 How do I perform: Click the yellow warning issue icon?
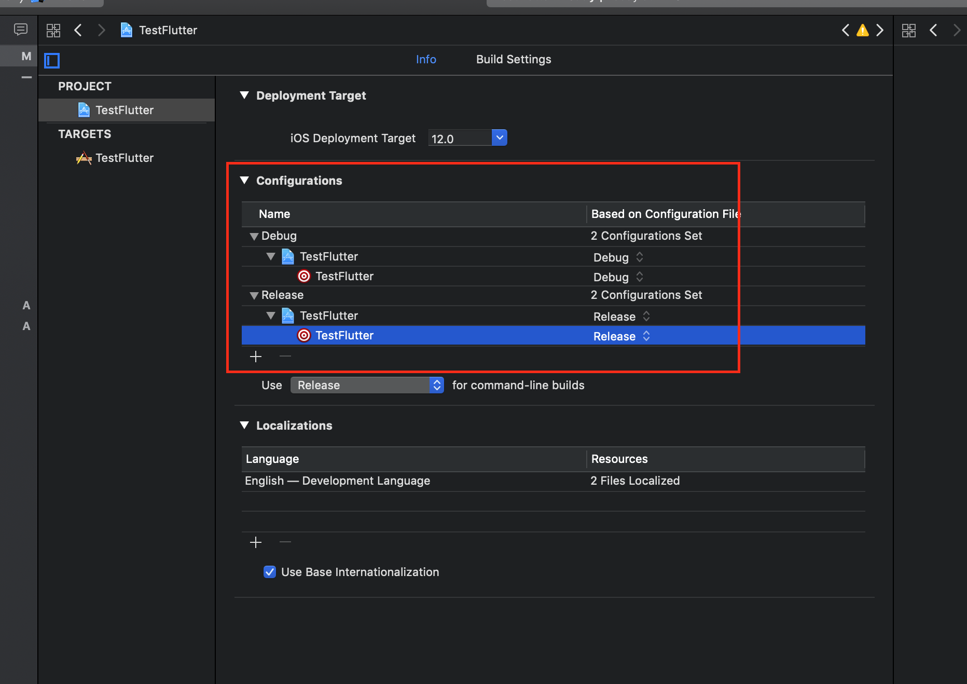click(863, 30)
